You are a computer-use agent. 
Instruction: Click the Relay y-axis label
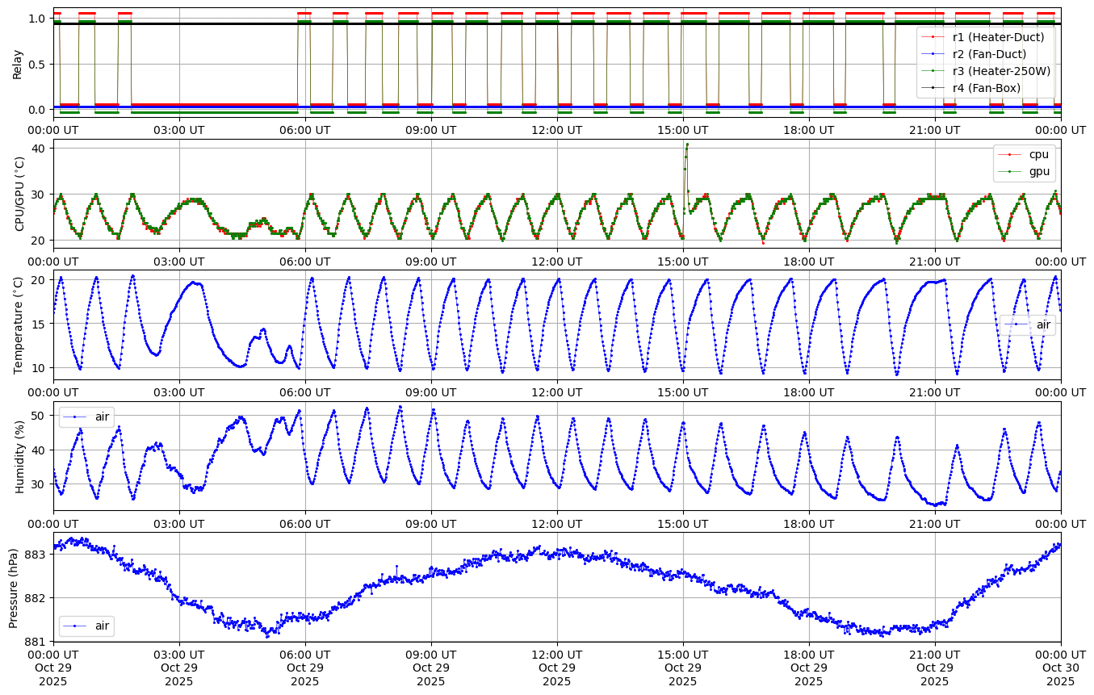tap(17, 63)
